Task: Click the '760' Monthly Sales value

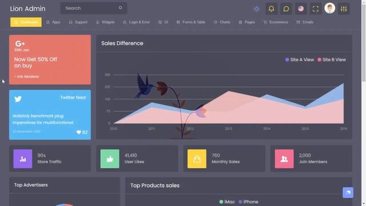Action: click(x=216, y=155)
